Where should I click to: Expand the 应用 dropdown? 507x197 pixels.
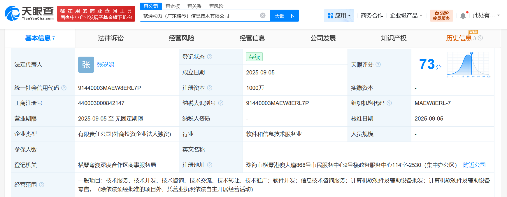[x=339, y=16]
